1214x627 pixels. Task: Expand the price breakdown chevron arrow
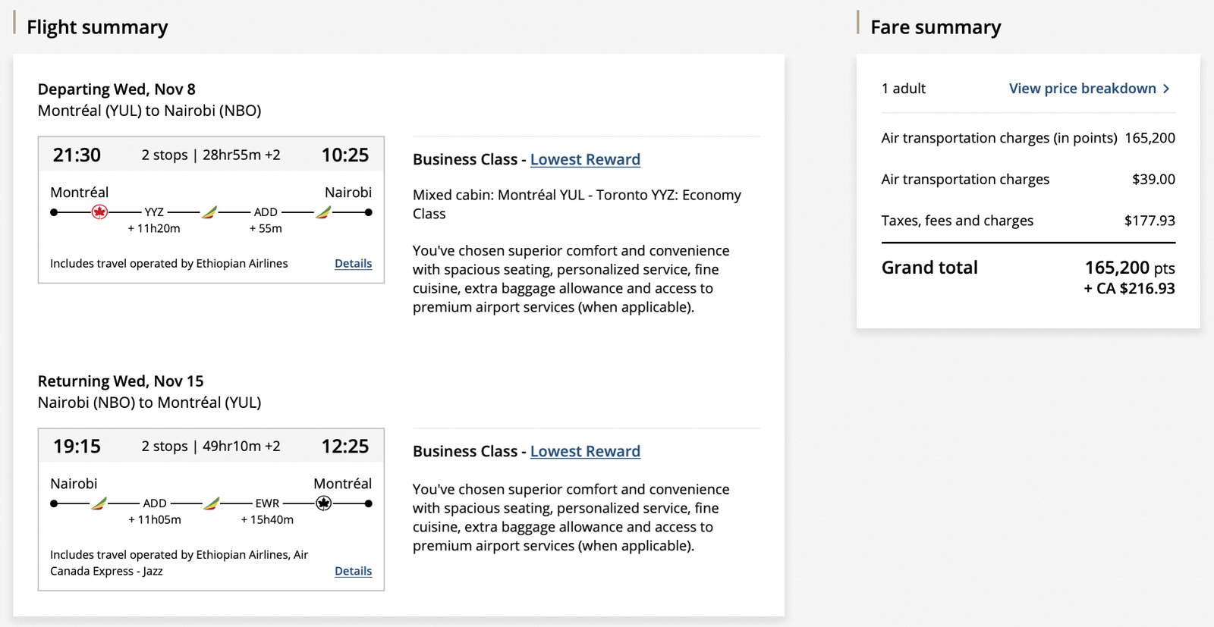[x=1166, y=88]
